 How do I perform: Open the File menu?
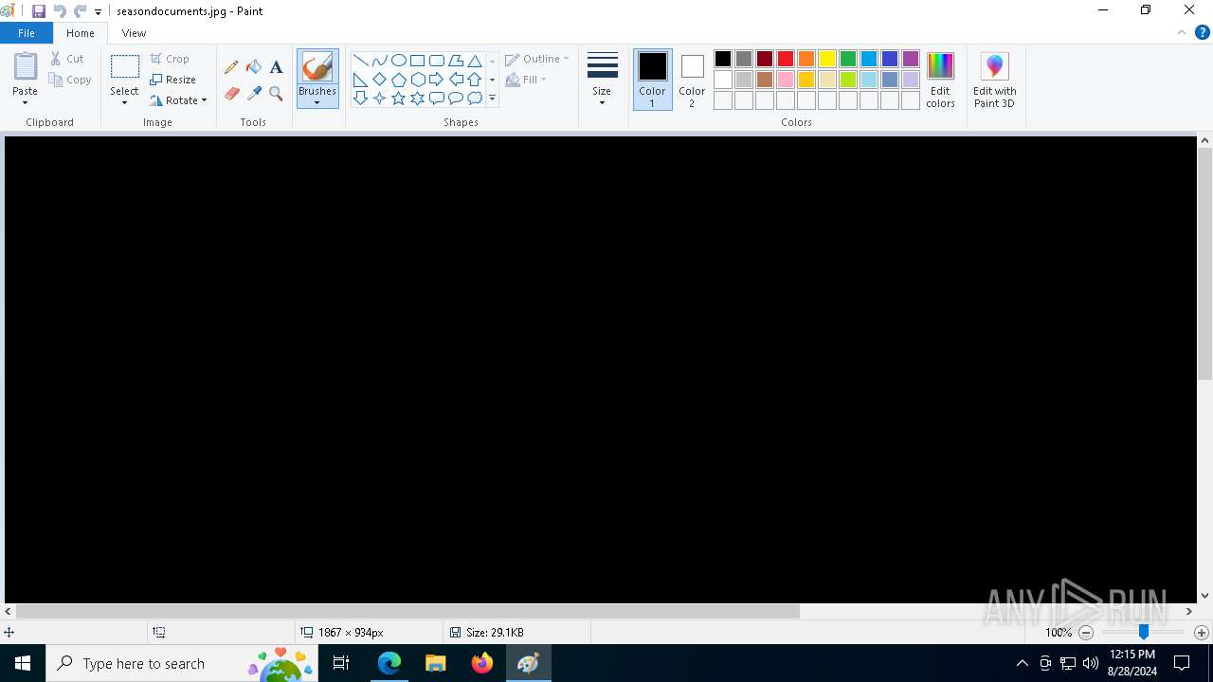click(27, 33)
